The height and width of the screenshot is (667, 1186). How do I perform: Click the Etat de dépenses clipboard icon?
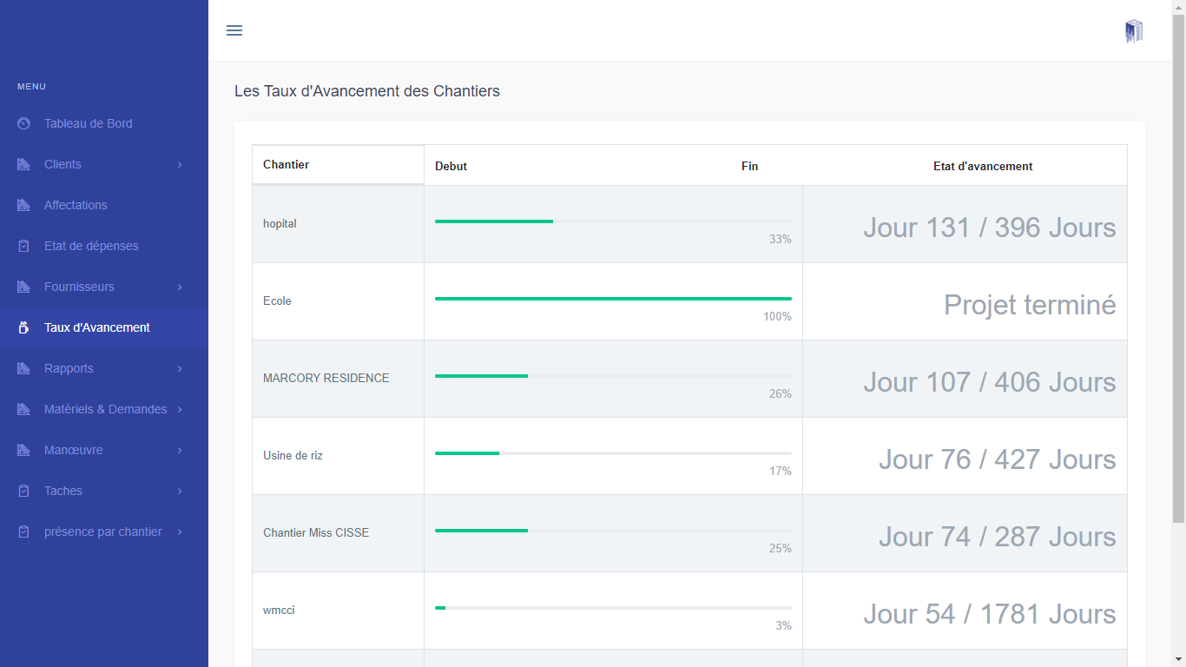pyautogui.click(x=23, y=246)
